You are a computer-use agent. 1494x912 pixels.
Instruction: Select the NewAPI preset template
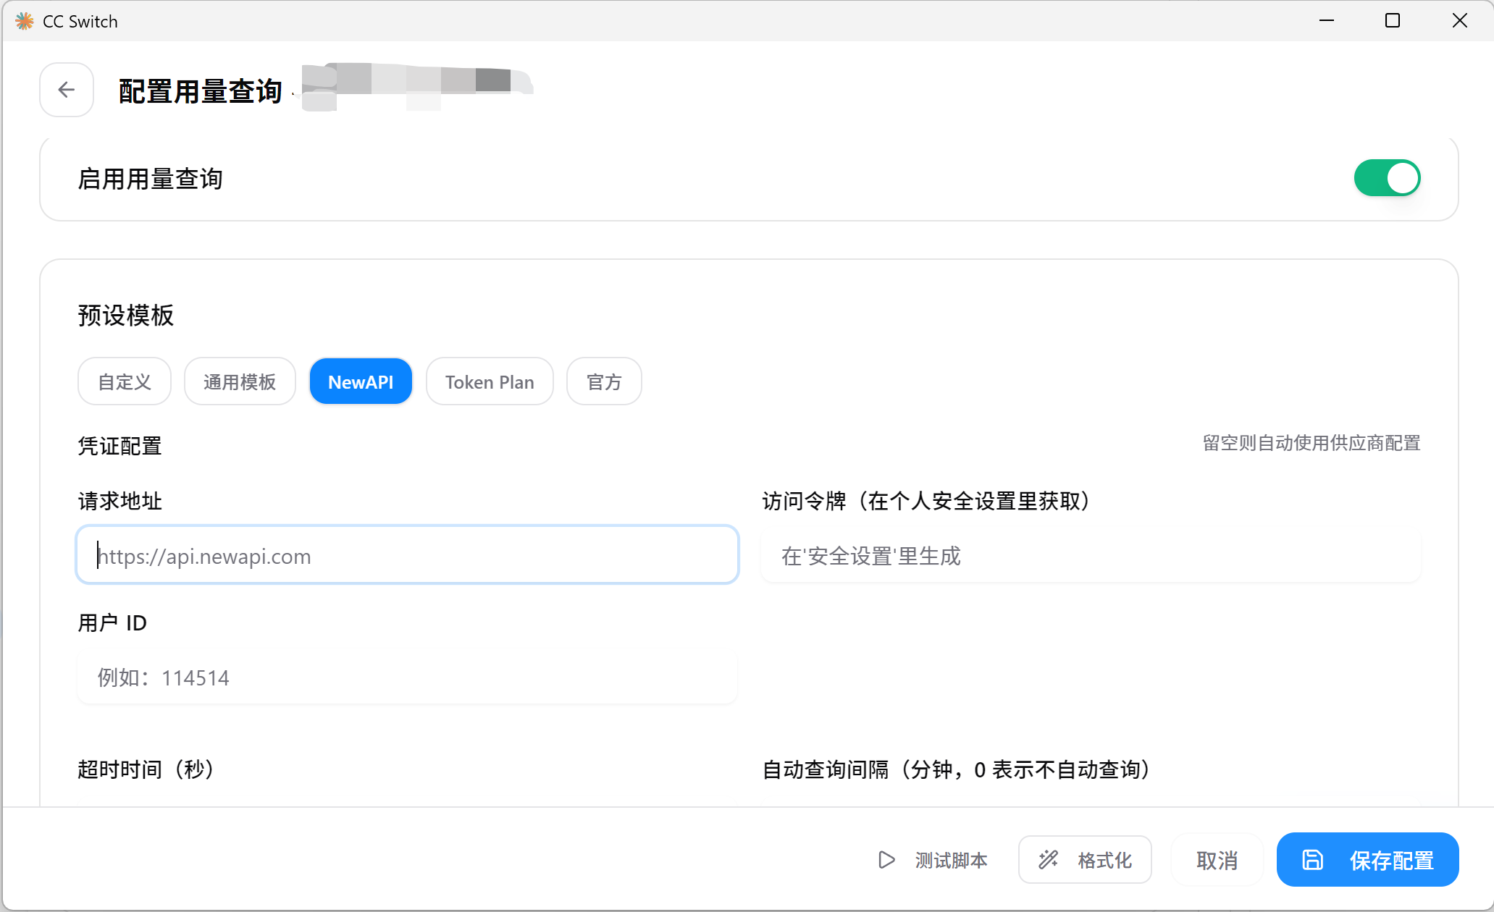[x=361, y=381]
